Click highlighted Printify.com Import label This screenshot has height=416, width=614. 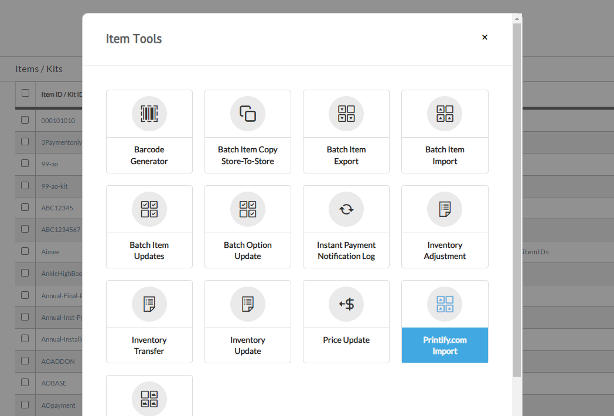pyautogui.click(x=445, y=345)
